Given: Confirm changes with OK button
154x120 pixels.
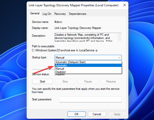Looking at the screenshot, I should point(76,114).
